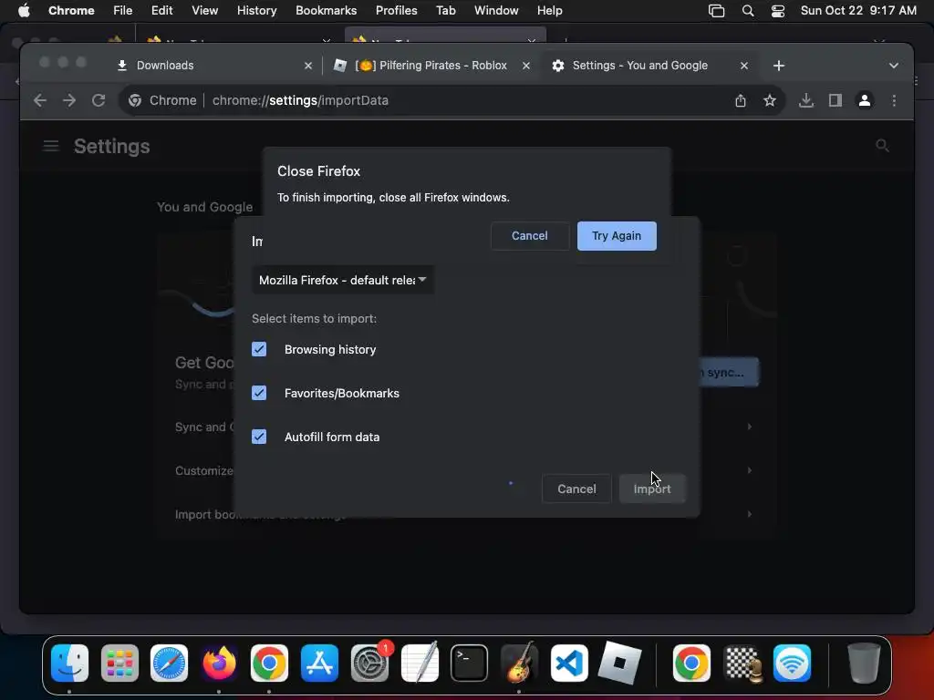Cancel the Close Firefox dialog
This screenshot has height=700, width=934.
[x=530, y=236]
